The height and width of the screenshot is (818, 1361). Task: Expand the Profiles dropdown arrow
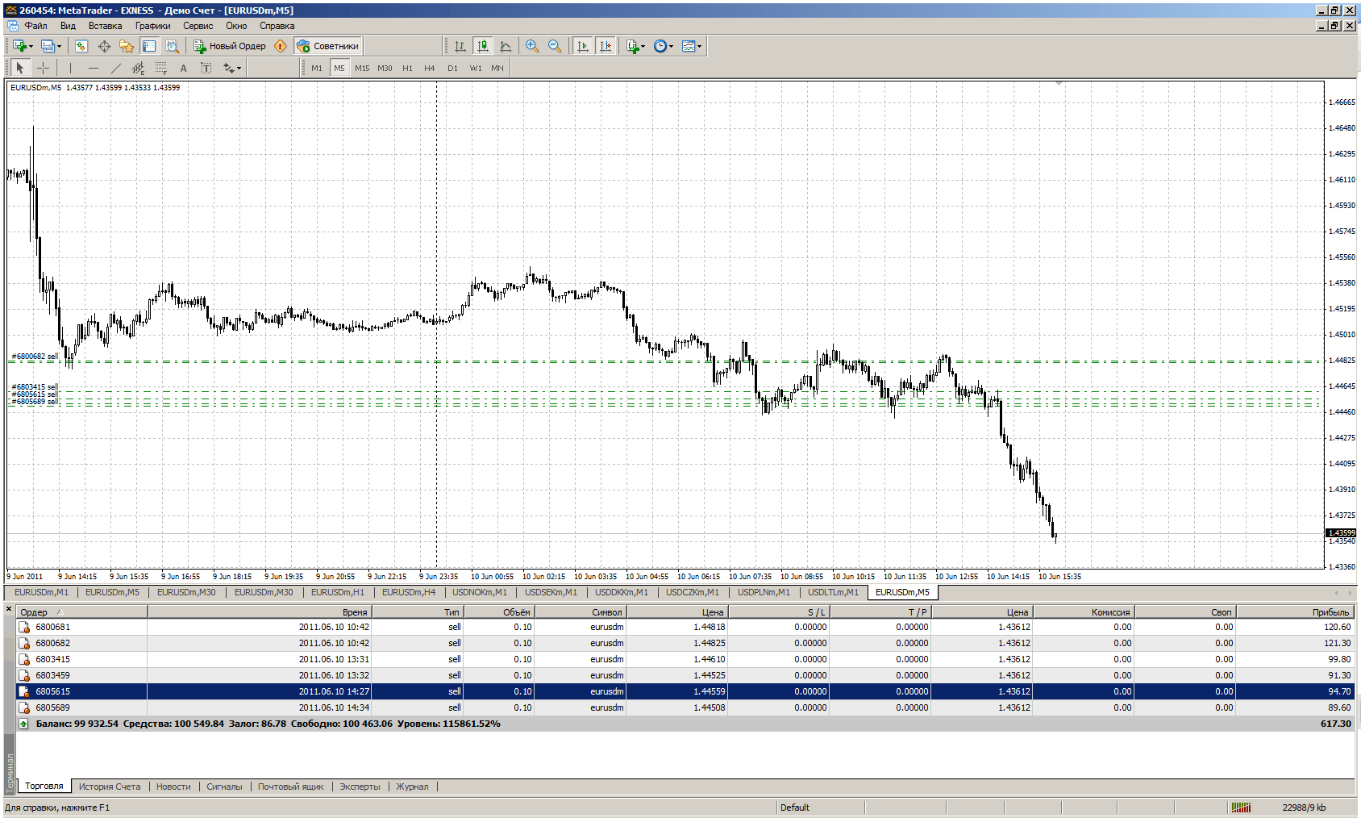tap(59, 46)
